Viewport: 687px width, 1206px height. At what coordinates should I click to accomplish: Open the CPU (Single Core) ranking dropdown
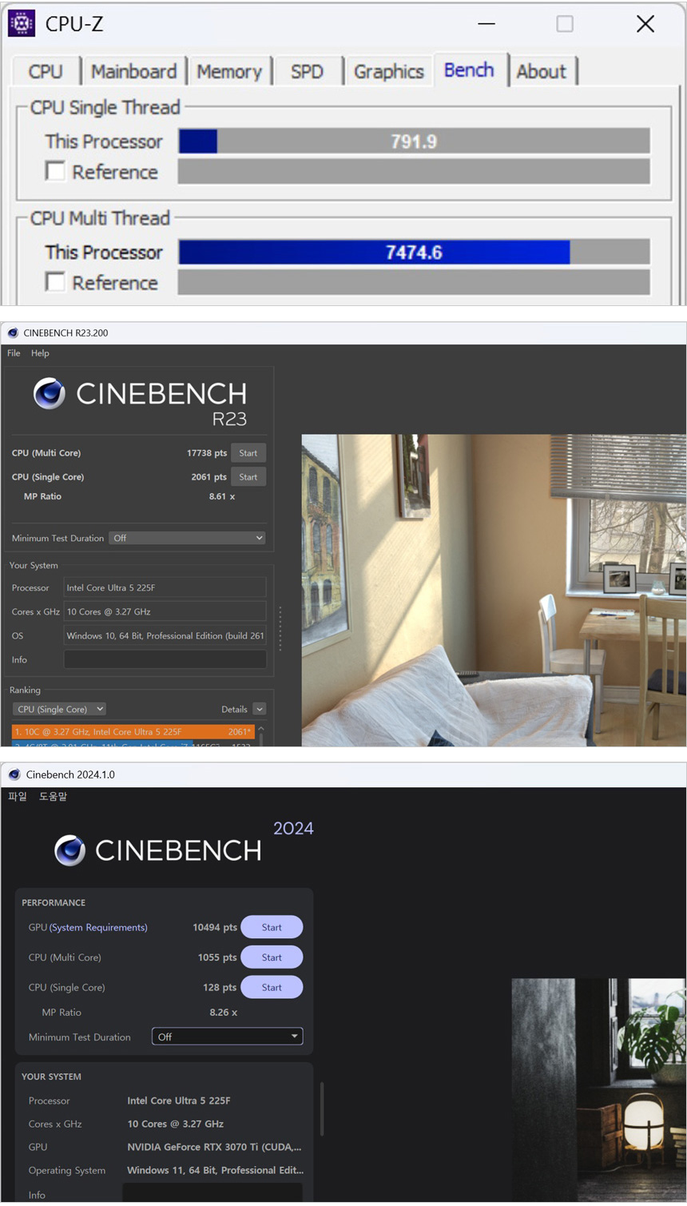pyautogui.click(x=60, y=709)
